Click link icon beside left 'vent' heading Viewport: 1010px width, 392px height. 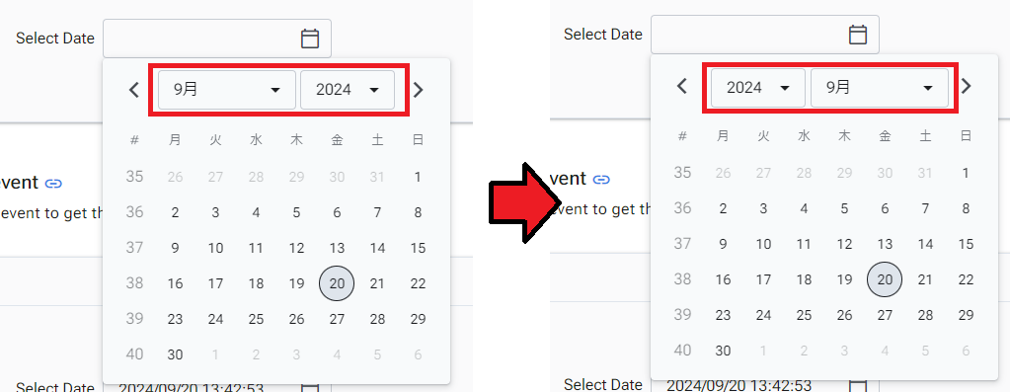53,184
